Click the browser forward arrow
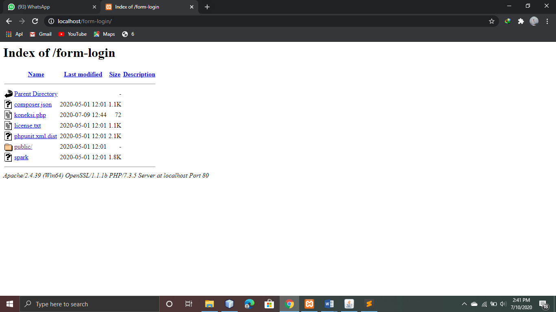This screenshot has width=556, height=312. coord(22,21)
